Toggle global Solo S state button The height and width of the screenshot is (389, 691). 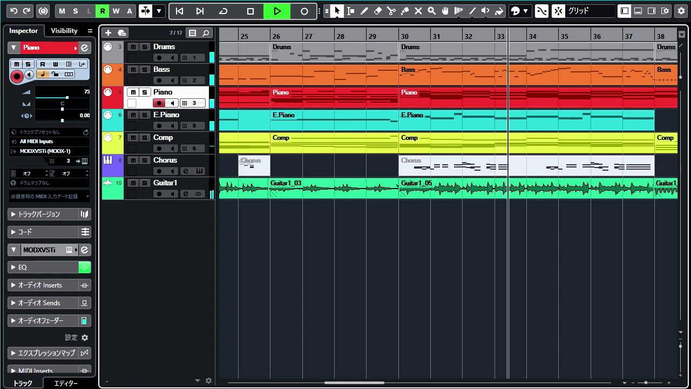[x=76, y=11]
